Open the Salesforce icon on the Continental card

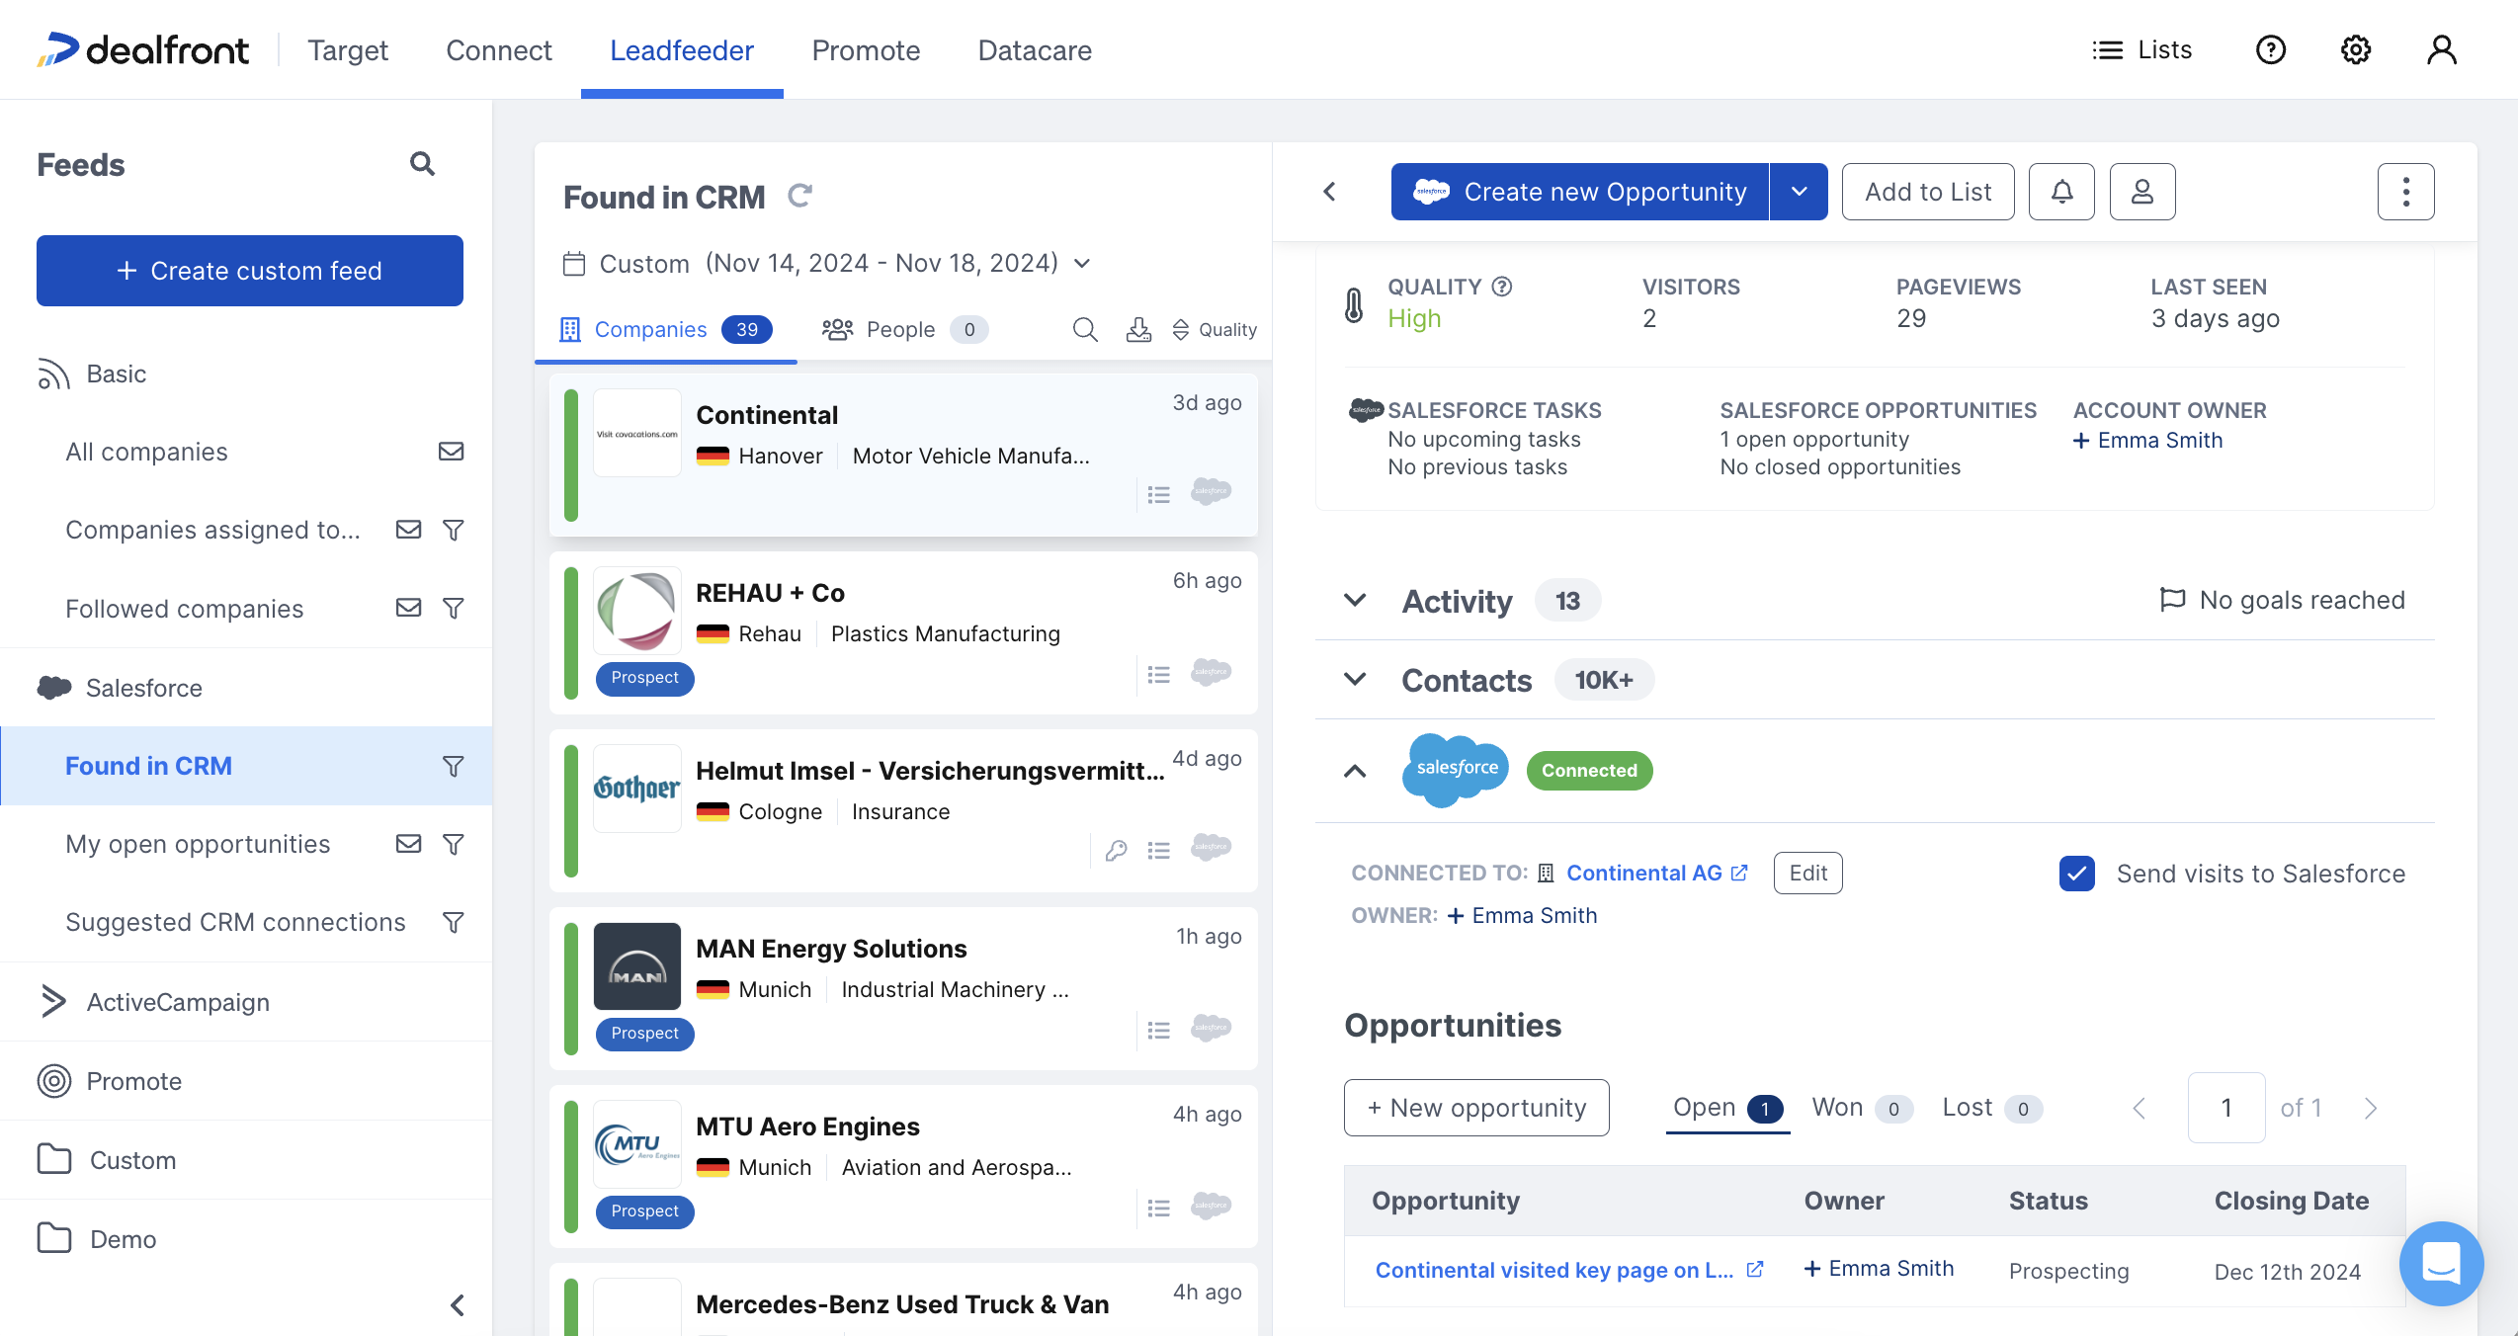pos(1212,492)
